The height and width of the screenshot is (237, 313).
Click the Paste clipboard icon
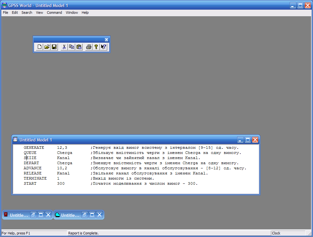79,47
